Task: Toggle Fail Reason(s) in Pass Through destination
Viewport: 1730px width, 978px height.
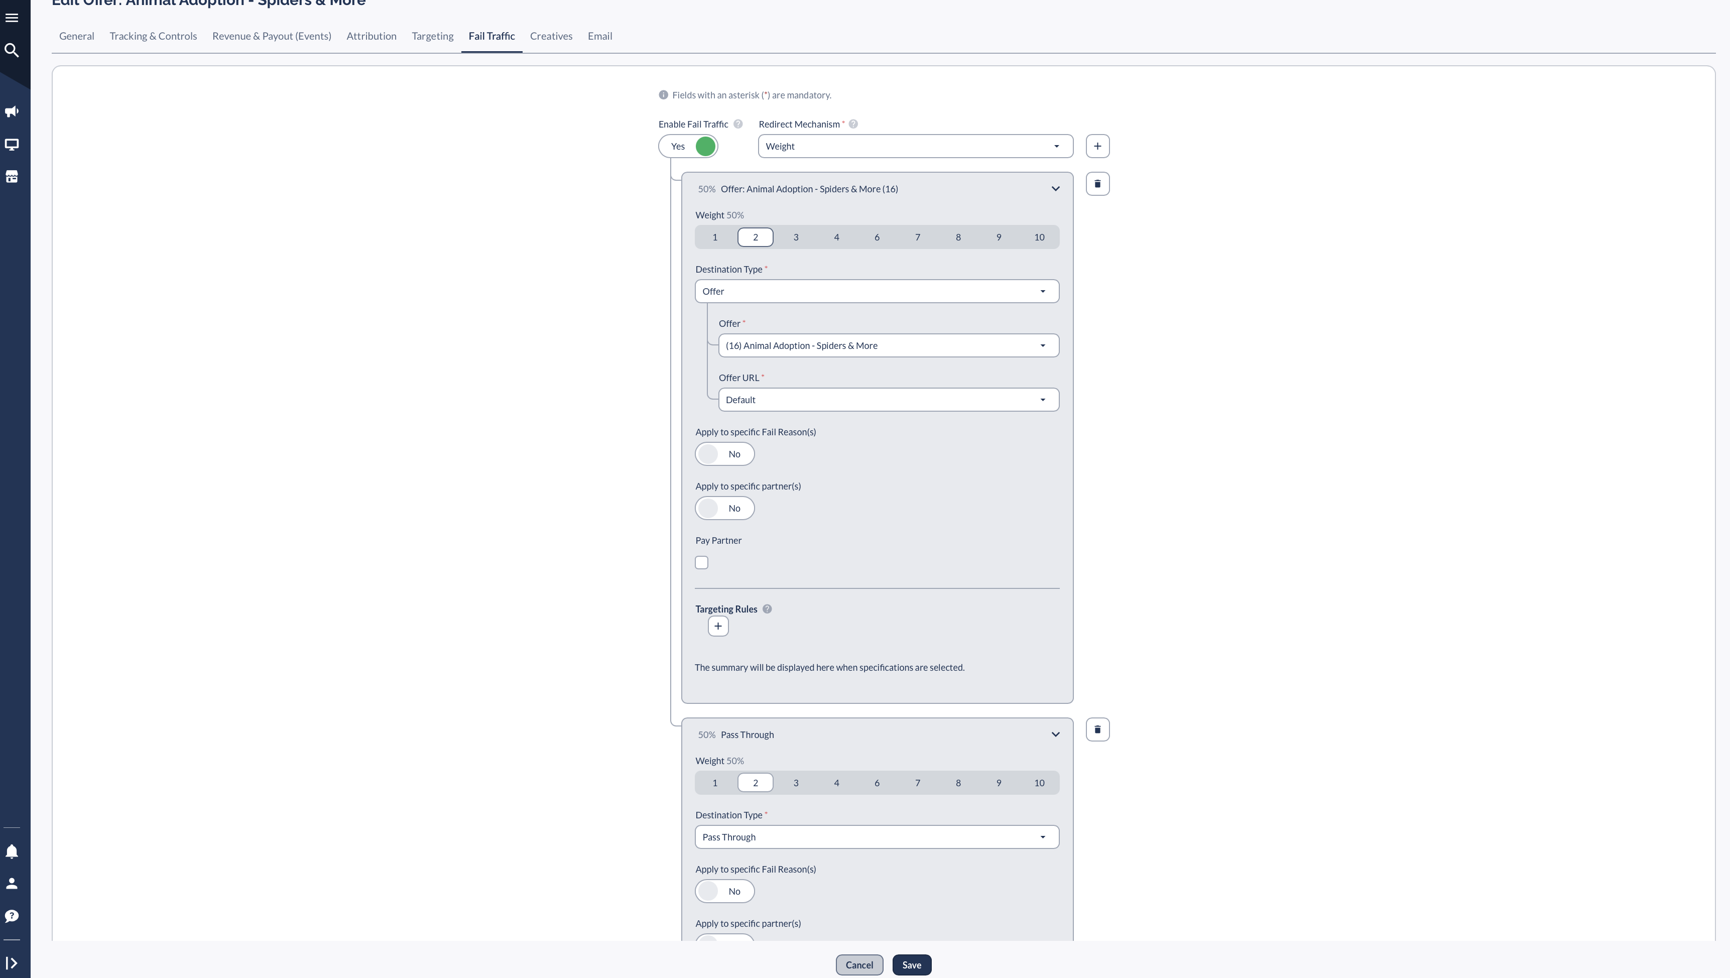Action: (724, 891)
